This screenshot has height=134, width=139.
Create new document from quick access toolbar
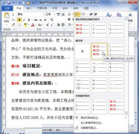24,3
